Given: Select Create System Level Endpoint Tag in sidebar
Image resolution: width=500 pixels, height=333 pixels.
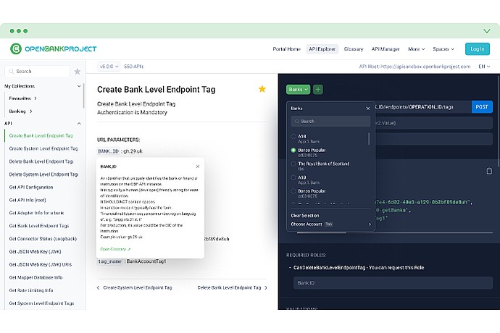Looking at the screenshot, I should click(43, 148).
